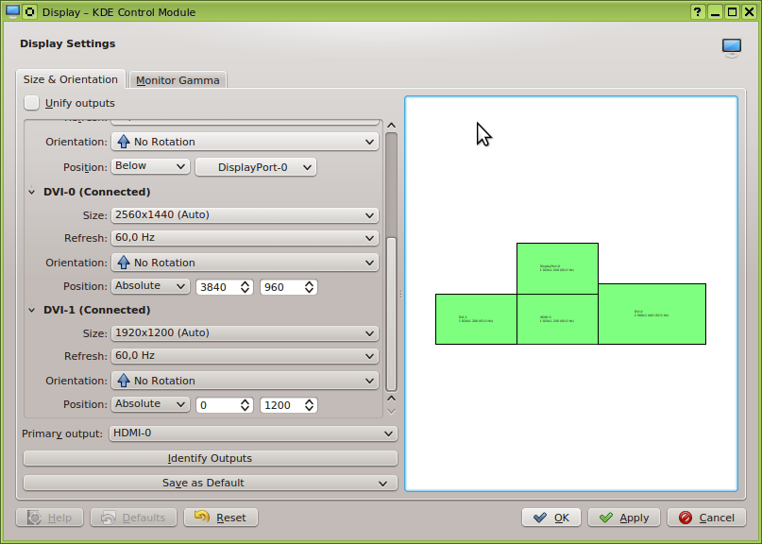Click the window menu icon in title bar
Image resolution: width=762 pixels, height=544 pixels.
pyautogui.click(x=12, y=12)
